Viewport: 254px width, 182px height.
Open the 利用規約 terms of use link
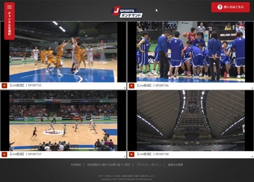pyautogui.click(x=76, y=165)
